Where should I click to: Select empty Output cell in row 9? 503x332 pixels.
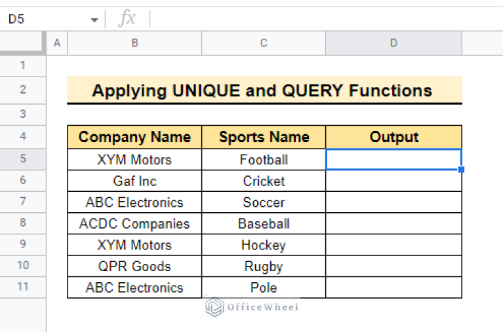coord(394,245)
